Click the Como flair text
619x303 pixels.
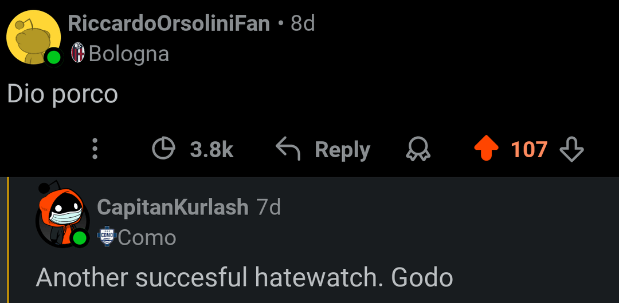[147, 237]
